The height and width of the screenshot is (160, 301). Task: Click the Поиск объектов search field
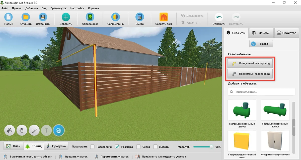click(x=261, y=92)
